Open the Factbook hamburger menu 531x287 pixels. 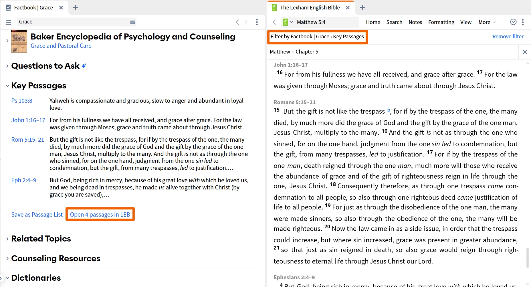tap(9, 22)
